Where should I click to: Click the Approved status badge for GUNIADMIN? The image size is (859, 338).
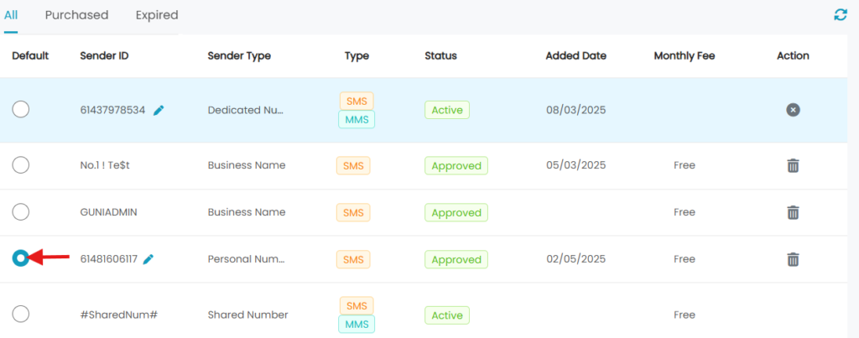[x=456, y=212]
